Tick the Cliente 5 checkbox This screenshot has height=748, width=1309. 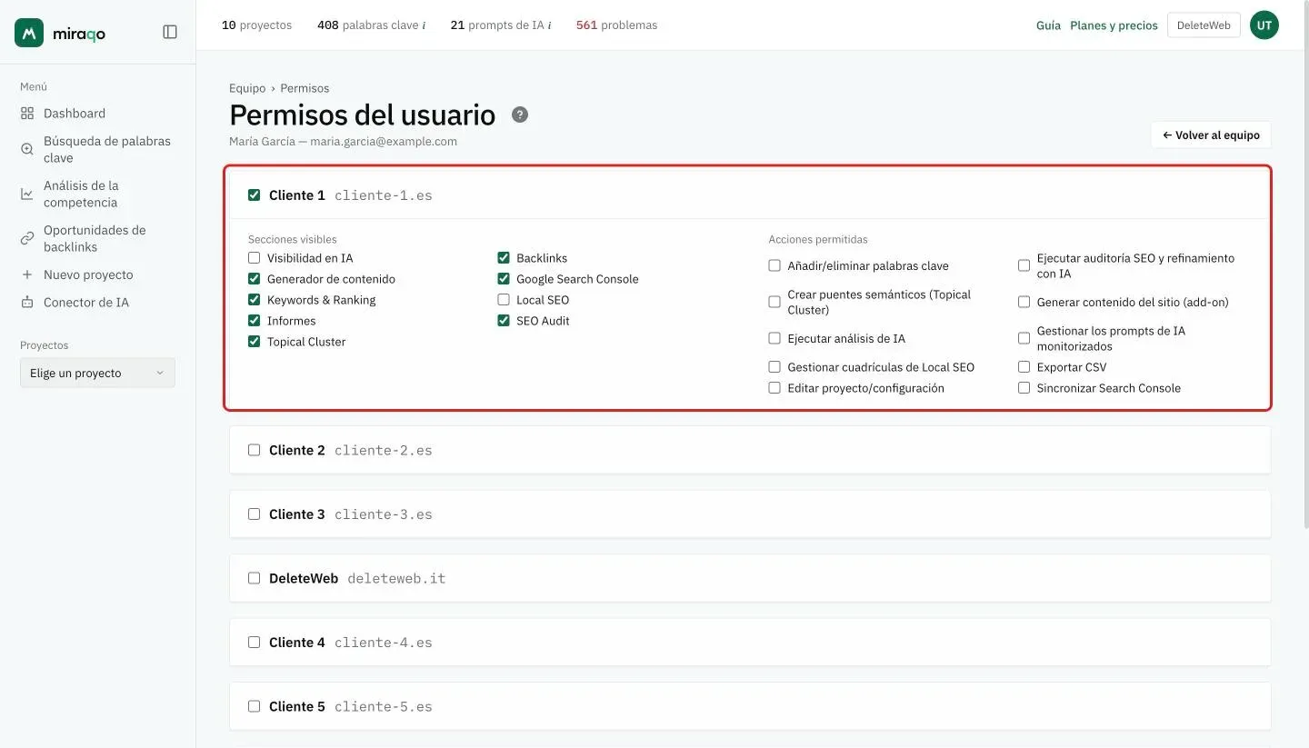pos(254,706)
